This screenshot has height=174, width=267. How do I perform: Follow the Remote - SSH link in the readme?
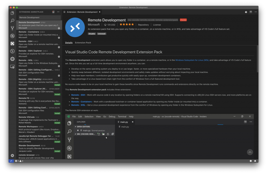tap(78, 95)
